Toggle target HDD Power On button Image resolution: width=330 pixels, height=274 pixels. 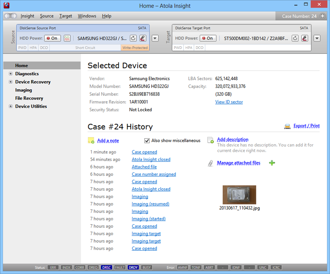point(208,38)
